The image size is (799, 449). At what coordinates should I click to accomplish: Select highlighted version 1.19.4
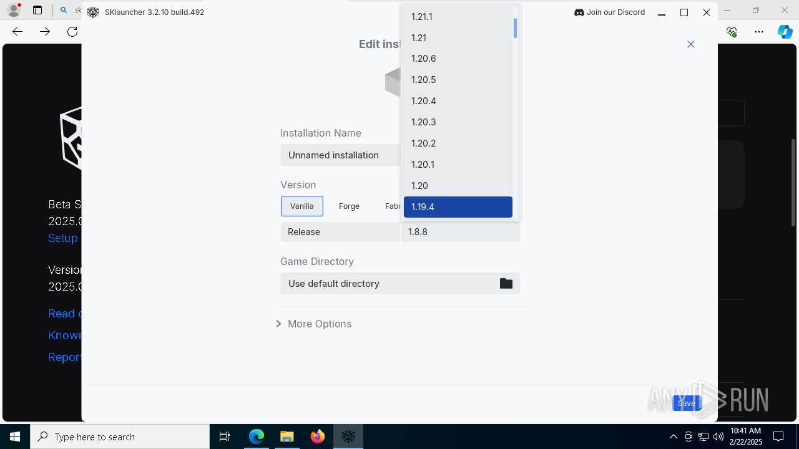click(x=458, y=207)
